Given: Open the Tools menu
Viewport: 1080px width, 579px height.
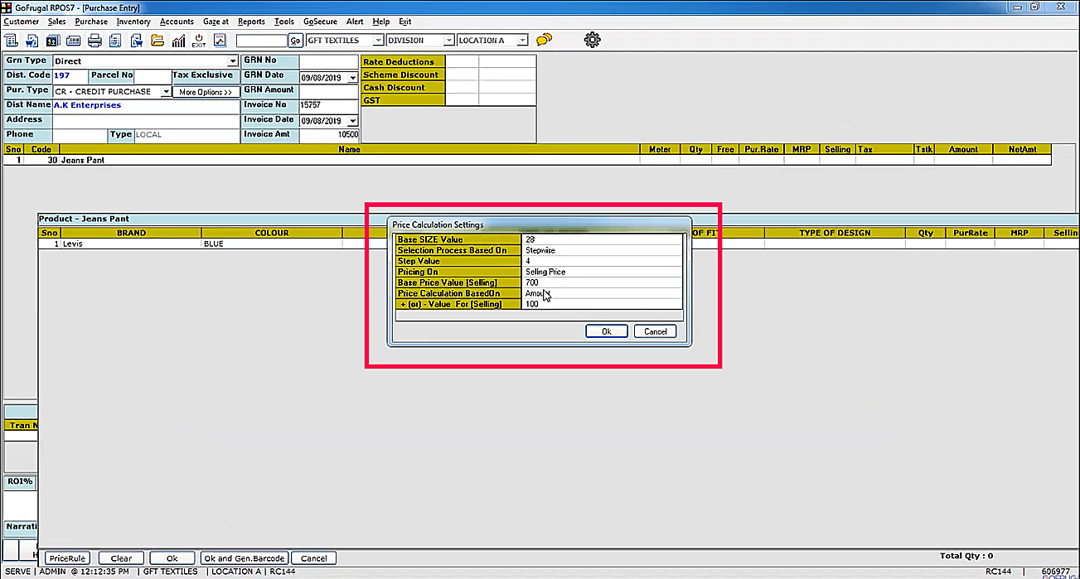Looking at the screenshot, I should (284, 22).
